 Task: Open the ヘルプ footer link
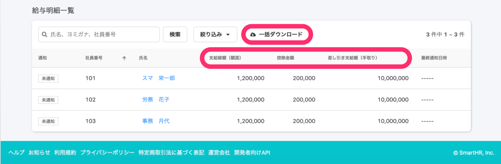pos(17,153)
